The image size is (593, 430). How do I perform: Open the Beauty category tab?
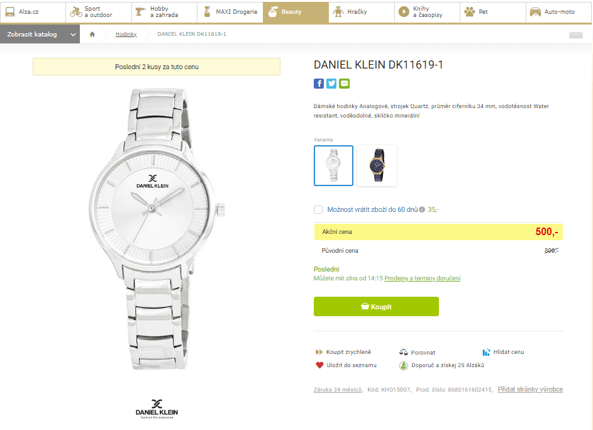click(296, 12)
